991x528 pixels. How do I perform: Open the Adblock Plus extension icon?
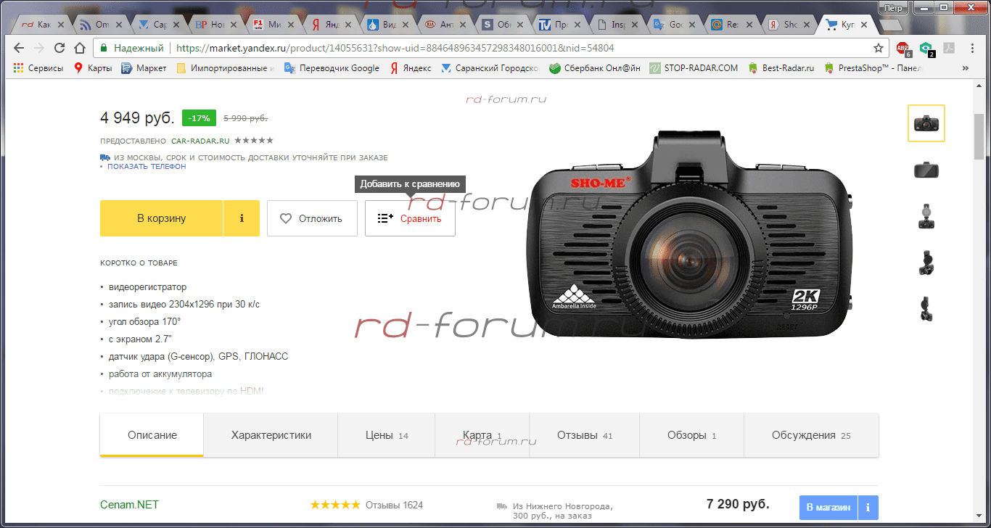903,49
